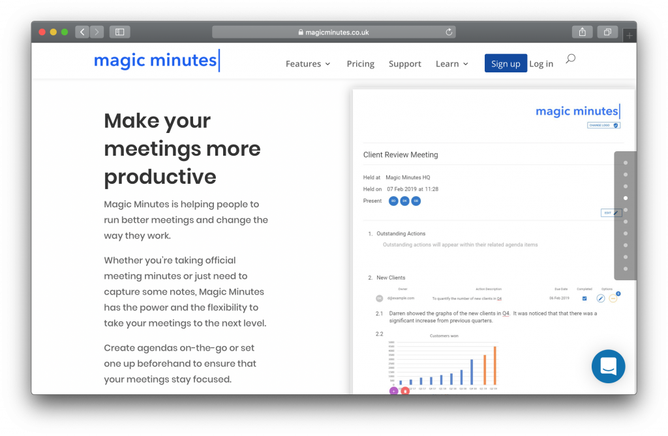Viewport: 668px width, 436px height.
Task: Click the "Due Date" column header
Action: (x=561, y=289)
